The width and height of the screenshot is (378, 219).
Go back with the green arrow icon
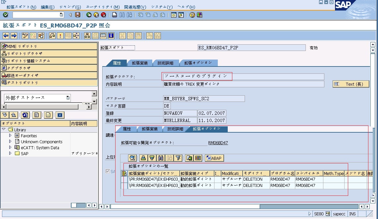(89, 15)
